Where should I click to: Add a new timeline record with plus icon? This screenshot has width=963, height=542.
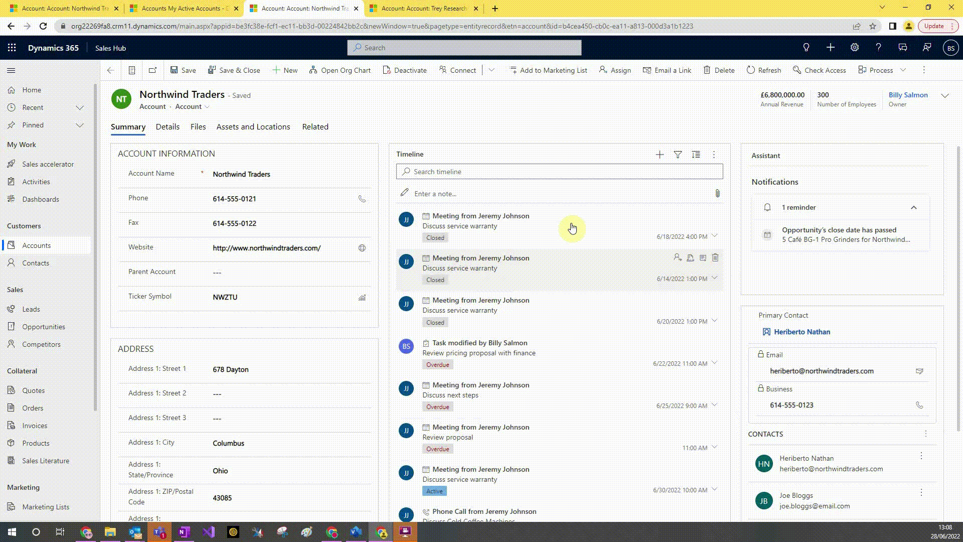tap(660, 155)
